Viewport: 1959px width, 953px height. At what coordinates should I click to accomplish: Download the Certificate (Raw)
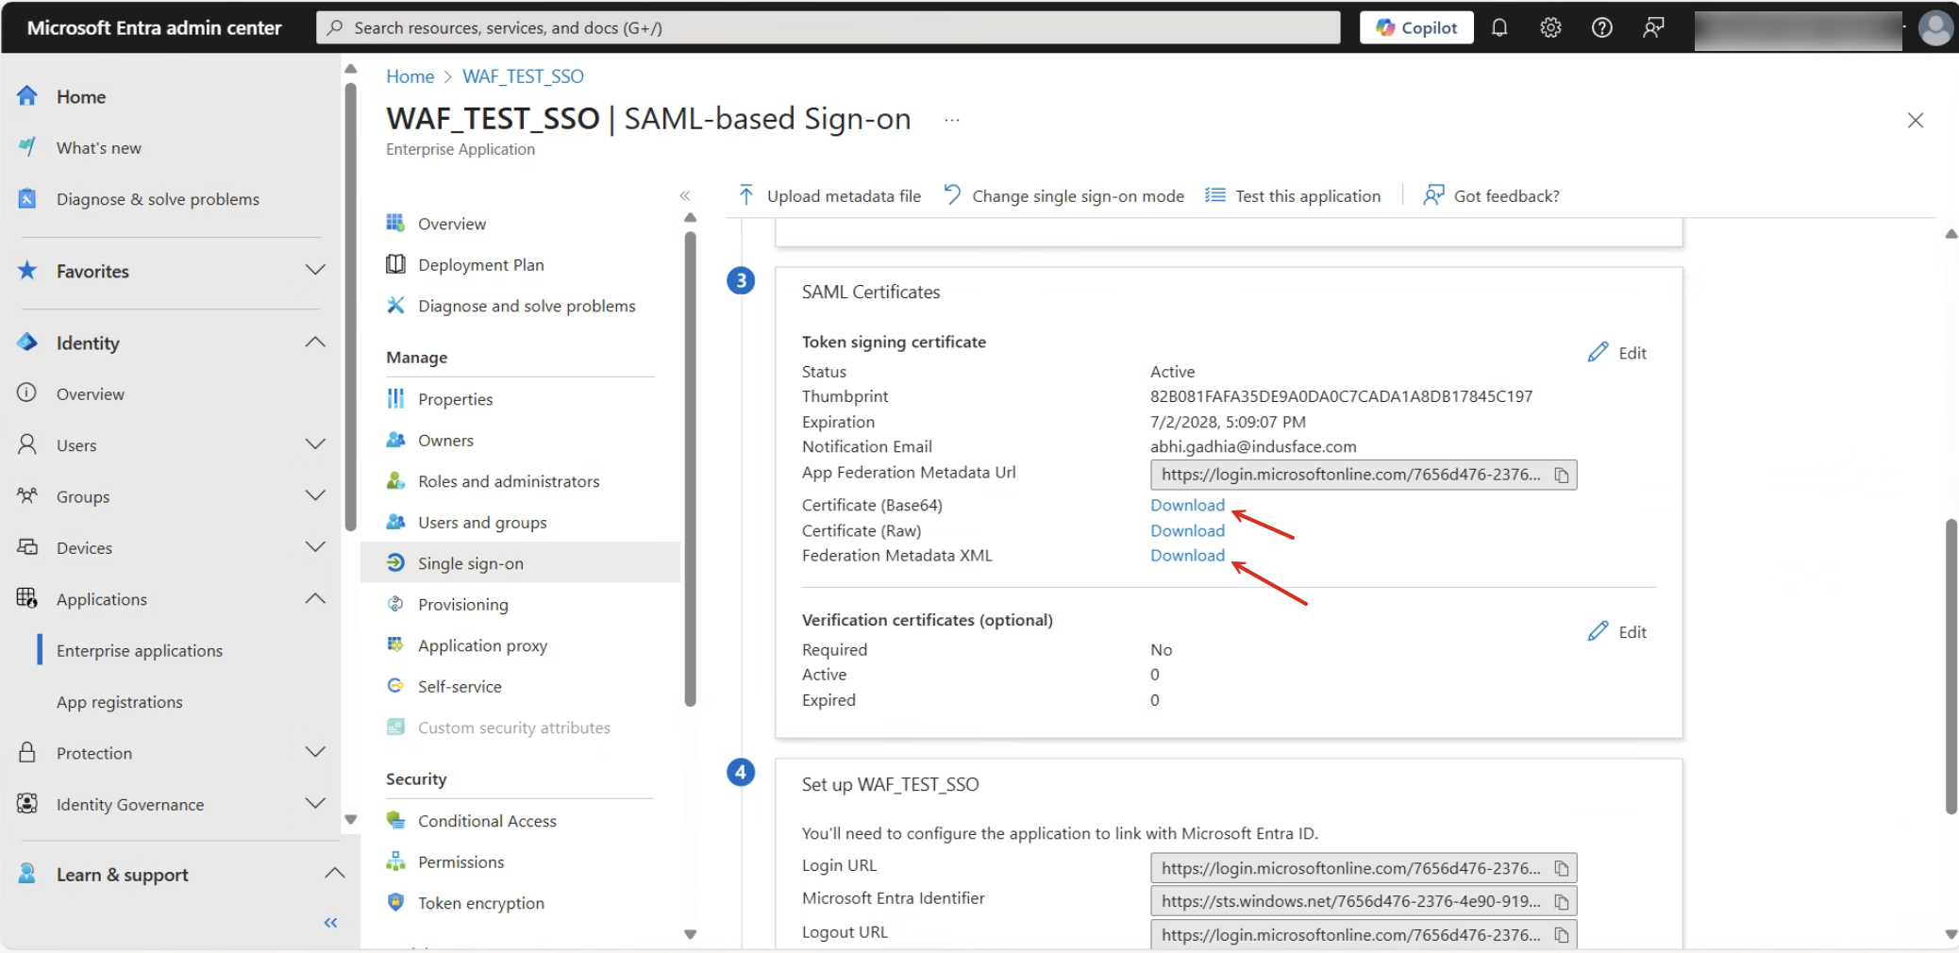pos(1187,530)
